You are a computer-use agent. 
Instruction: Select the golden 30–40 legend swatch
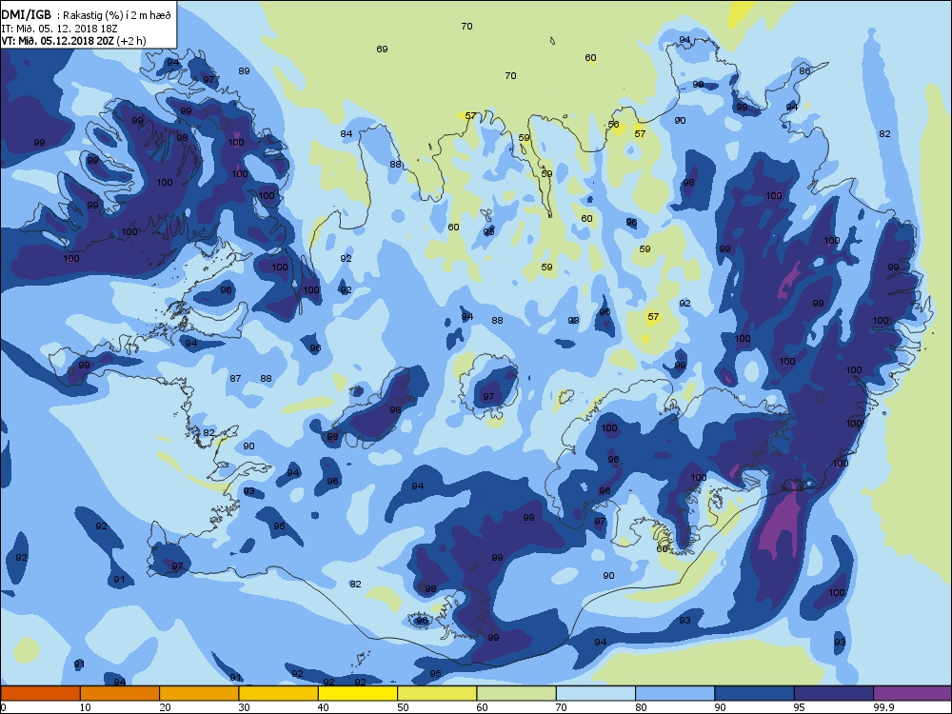pyautogui.click(x=279, y=693)
